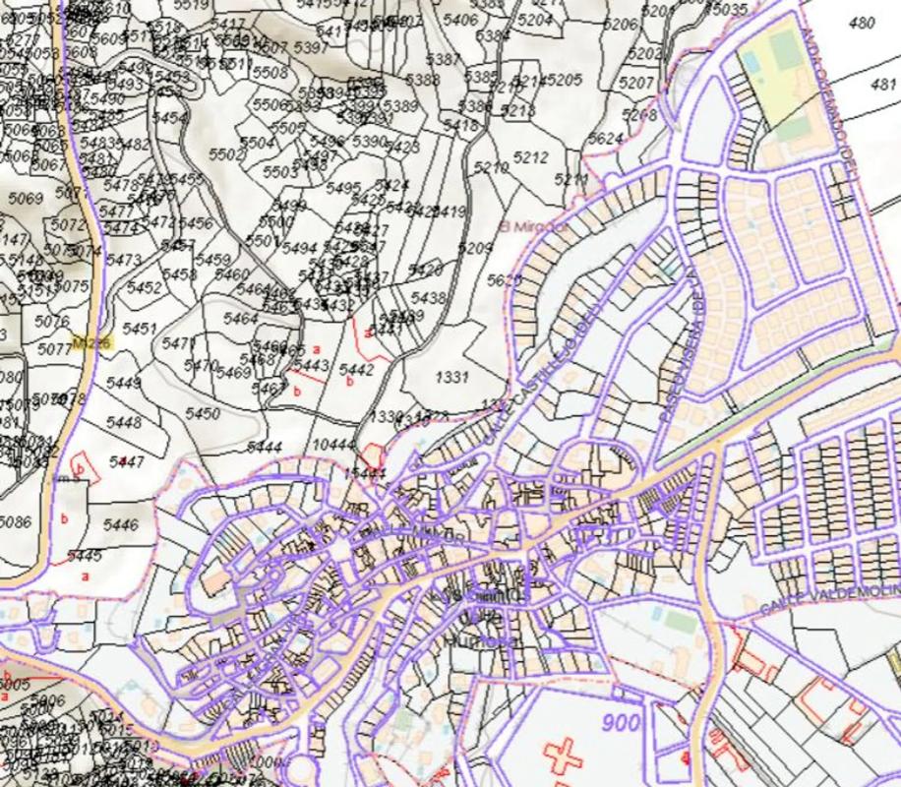Click on parcel 5212
The image size is (901, 787).
click(530, 157)
